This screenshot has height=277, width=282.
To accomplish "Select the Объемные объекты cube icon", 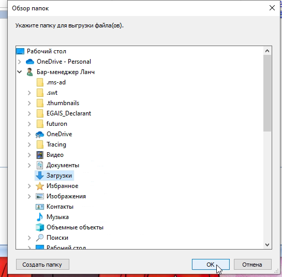I will click(40, 227).
